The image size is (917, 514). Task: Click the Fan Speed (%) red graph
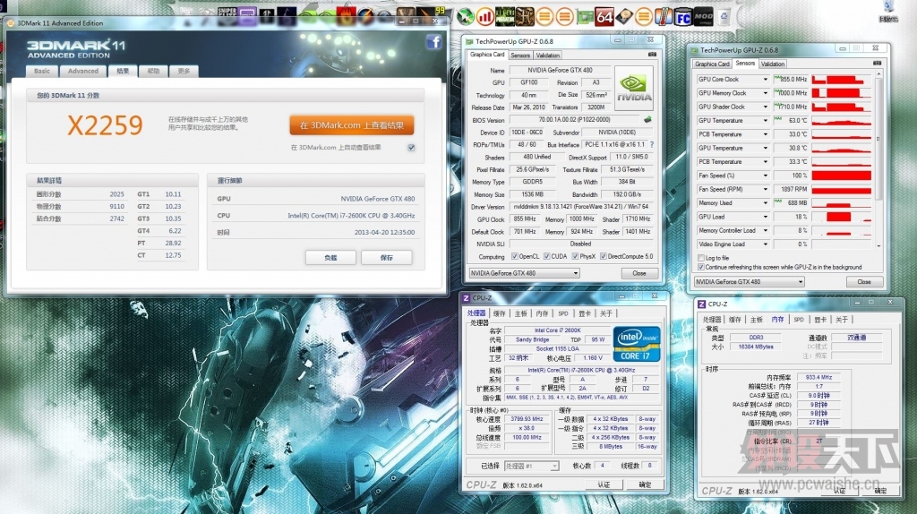coord(842,176)
